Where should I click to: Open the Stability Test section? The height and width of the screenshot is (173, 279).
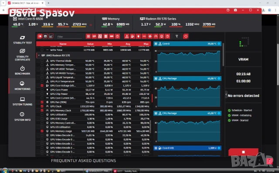(22, 40)
